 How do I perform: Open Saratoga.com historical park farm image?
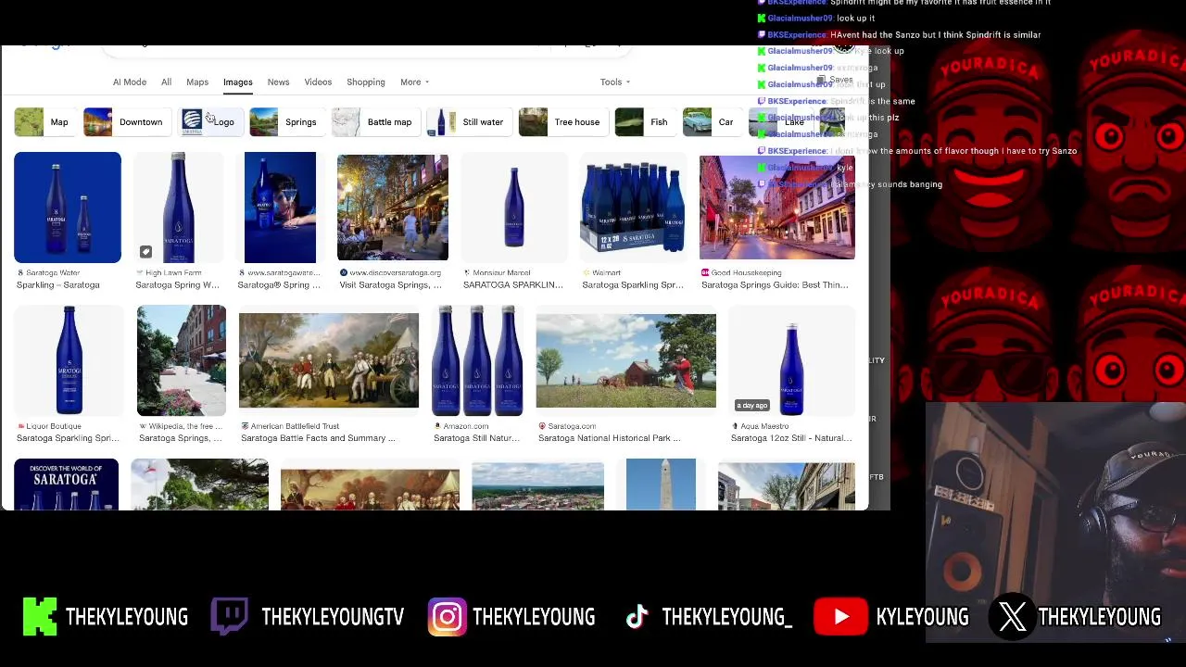pos(626,360)
